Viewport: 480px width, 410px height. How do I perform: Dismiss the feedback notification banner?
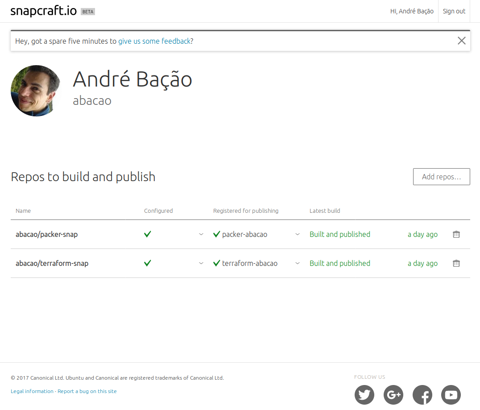tap(462, 41)
